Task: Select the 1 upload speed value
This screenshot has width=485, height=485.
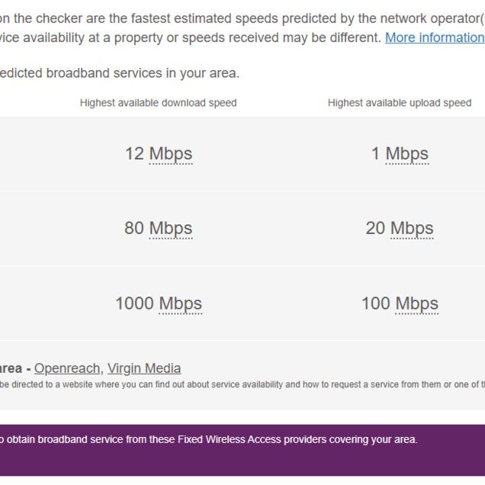Action: pyautogui.click(x=375, y=153)
